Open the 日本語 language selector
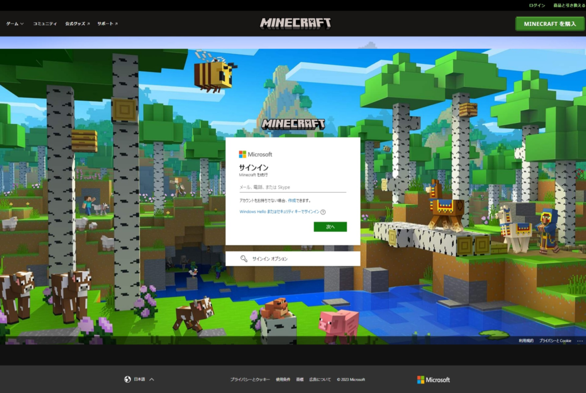586x393 pixels. point(139,379)
